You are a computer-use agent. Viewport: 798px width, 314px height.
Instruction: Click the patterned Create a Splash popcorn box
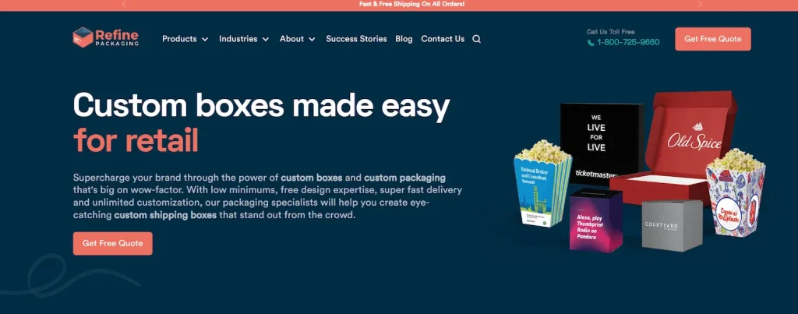click(x=736, y=193)
